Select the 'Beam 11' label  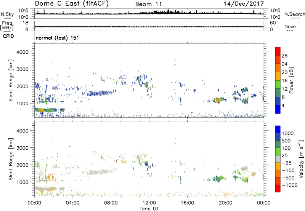[148, 4]
